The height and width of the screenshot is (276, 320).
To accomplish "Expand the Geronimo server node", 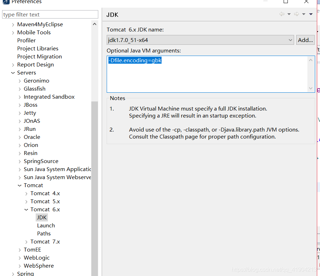I will click(x=20, y=81).
